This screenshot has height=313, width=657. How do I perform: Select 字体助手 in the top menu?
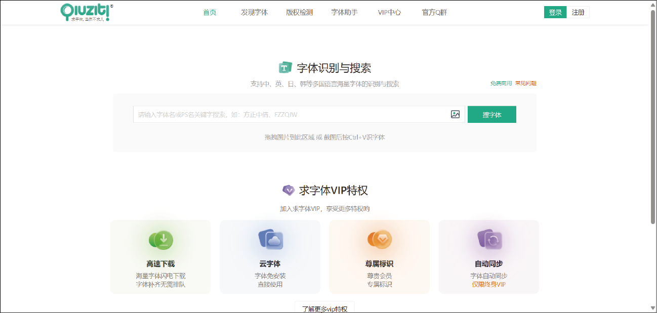click(344, 13)
